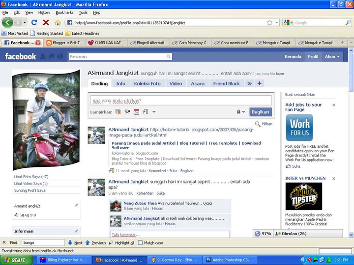Bookmark this page with the star icon
Viewport: 354px width, 265px height.
pos(269,23)
